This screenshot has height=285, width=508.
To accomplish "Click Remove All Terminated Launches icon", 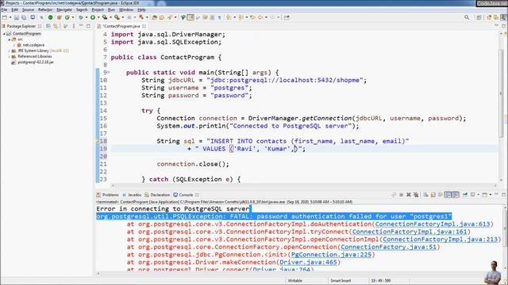I will click(x=416, y=195).
